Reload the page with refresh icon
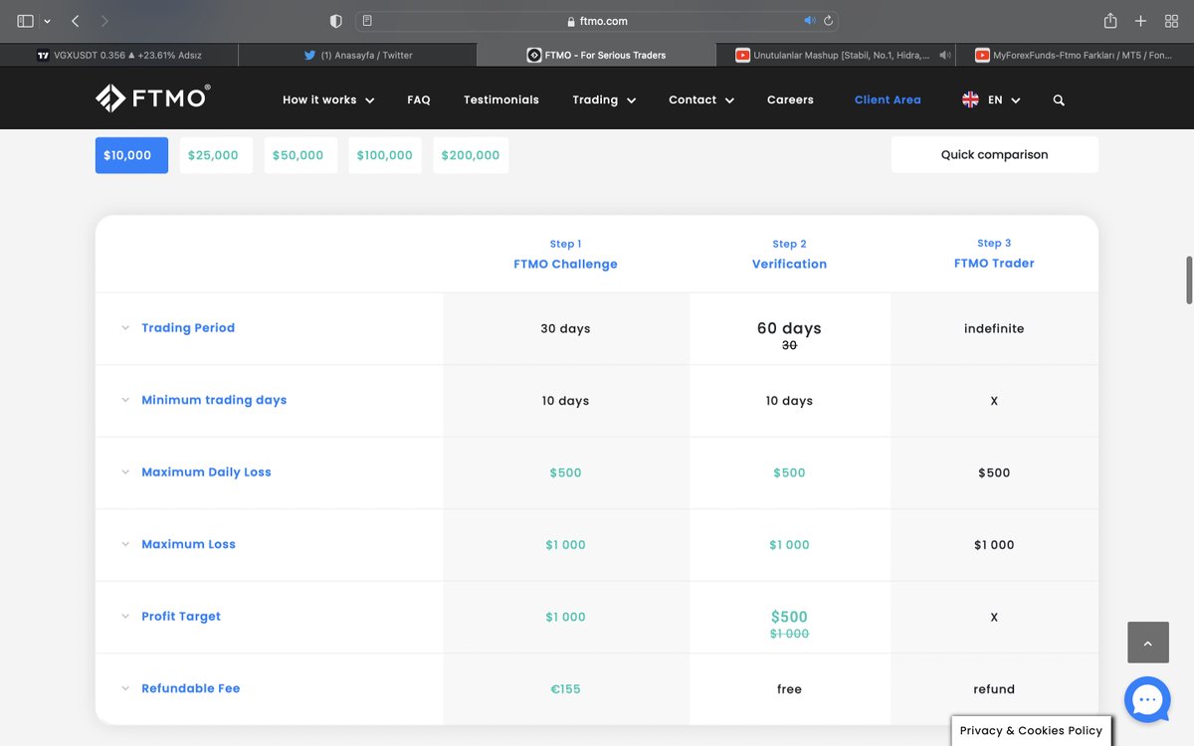The height and width of the screenshot is (746, 1194). tap(828, 21)
